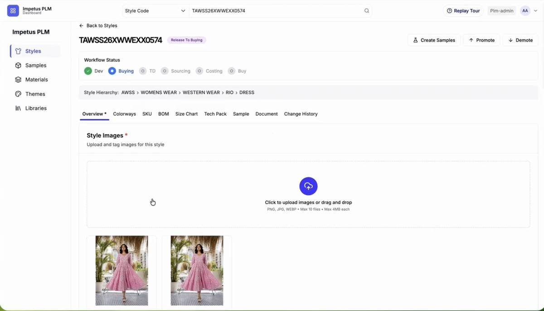This screenshot has height=311, width=544.
Task: Open Styles in the sidebar
Action: (35, 51)
